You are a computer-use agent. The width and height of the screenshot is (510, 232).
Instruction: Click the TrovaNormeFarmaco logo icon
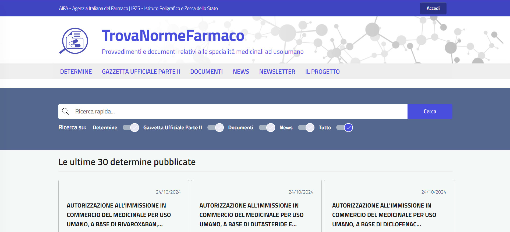pyautogui.click(x=74, y=41)
